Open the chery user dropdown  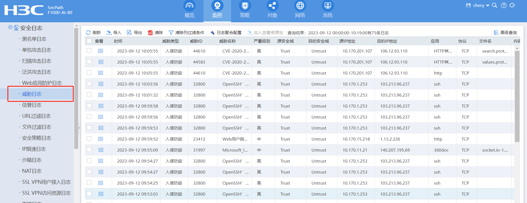(481, 6)
